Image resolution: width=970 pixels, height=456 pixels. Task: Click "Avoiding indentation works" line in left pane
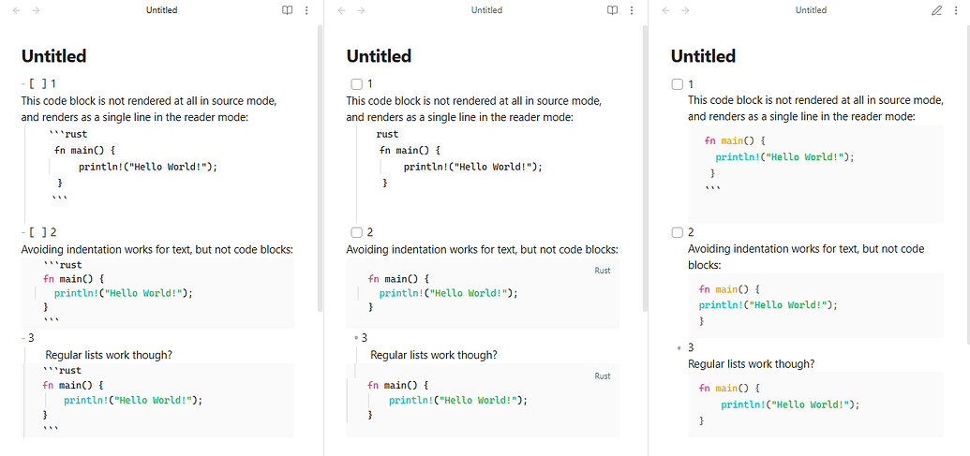tap(157, 250)
